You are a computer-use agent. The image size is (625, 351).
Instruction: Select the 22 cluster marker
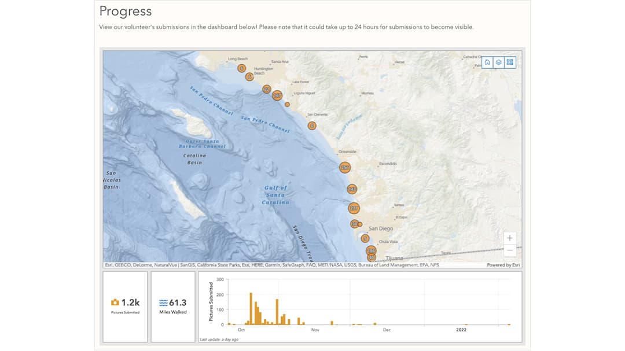pyautogui.click(x=266, y=89)
